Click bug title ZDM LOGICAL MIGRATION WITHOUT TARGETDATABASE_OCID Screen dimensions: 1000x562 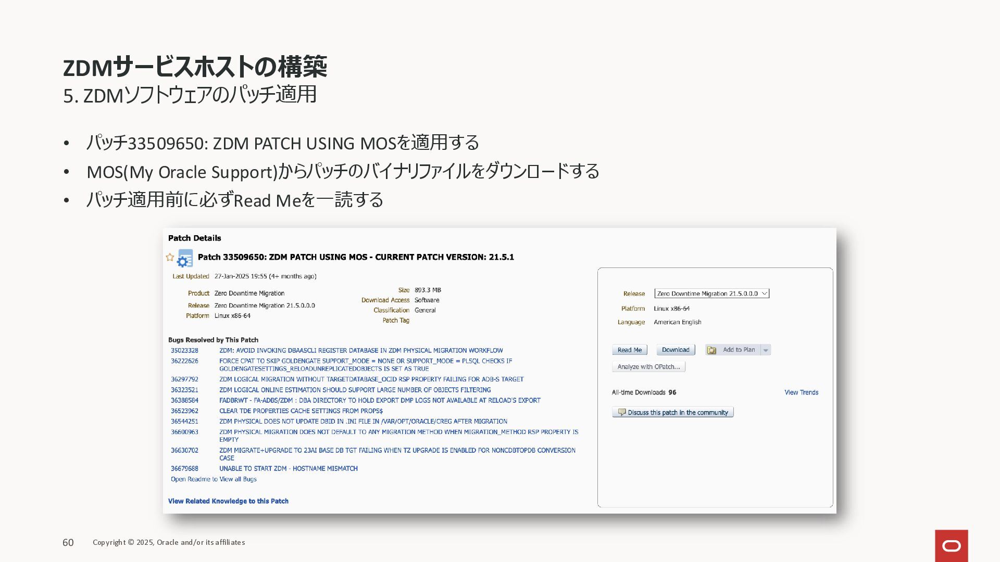(371, 379)
